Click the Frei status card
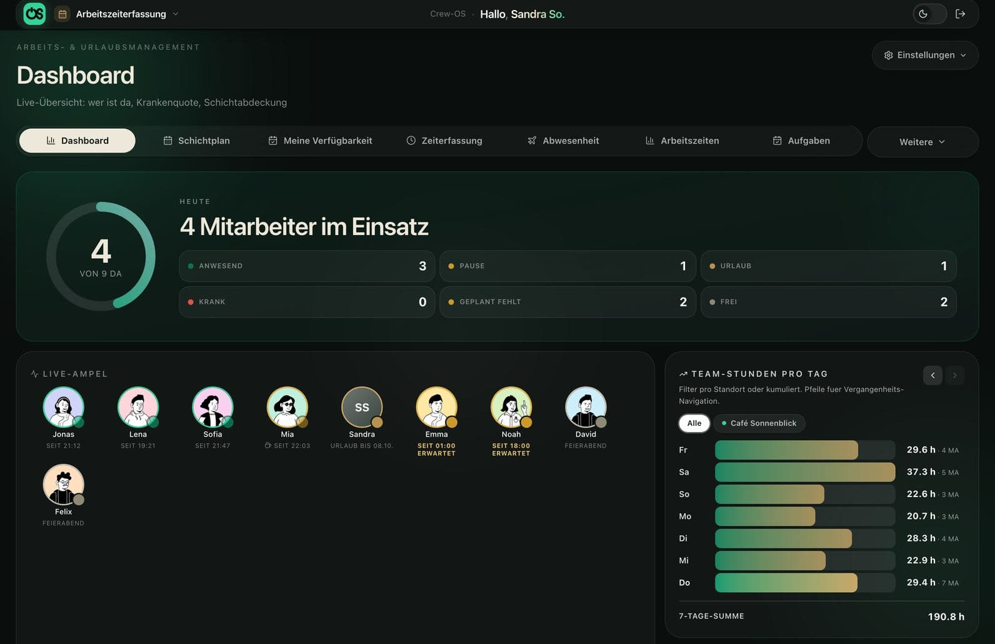 pyautogui.click(x=829, y=302)
